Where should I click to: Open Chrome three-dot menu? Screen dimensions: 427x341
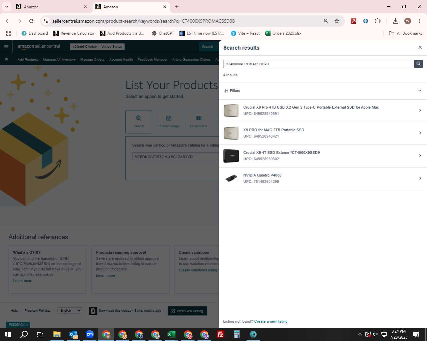(419, 21)
